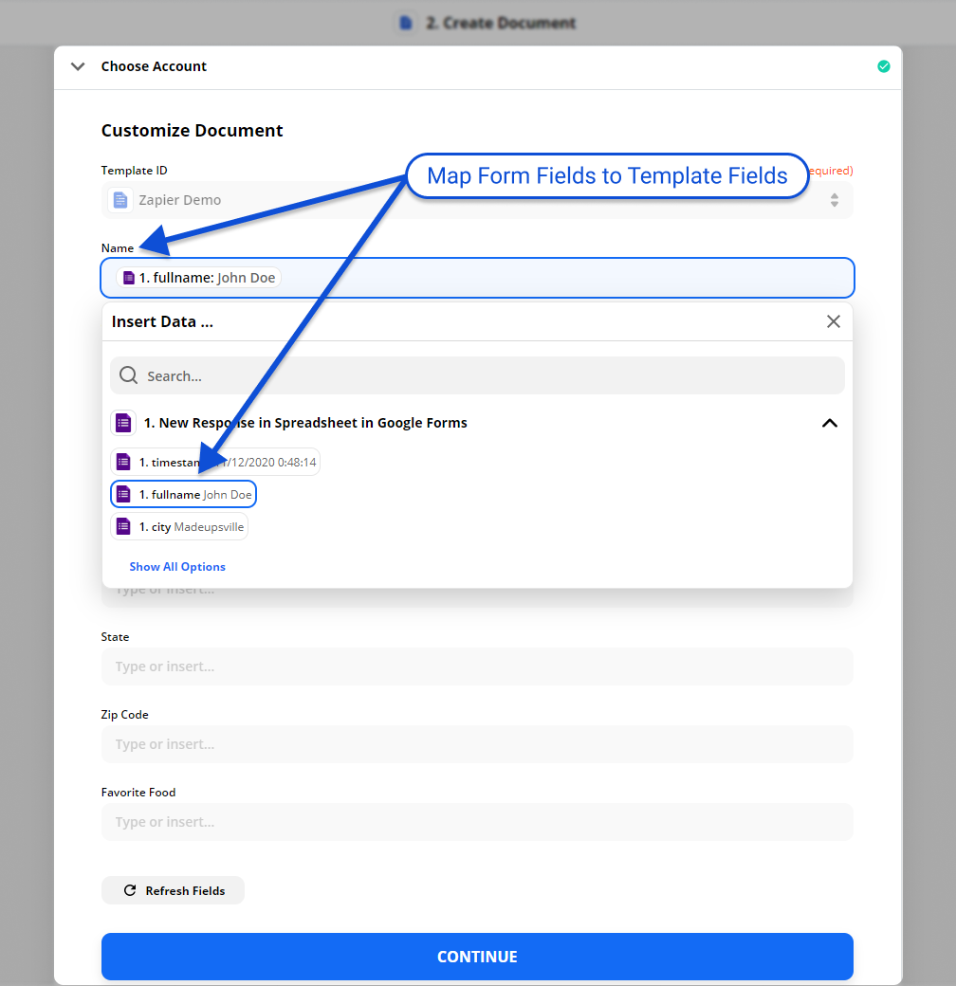Click the Google Forms icon next to New Response

123,423
